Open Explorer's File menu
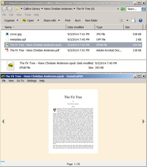Image resolution: width=147 pixels, height=167 pixels. tap(4, 15)
